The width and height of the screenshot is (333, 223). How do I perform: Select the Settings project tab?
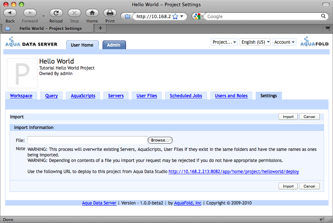tap(269, 96)
